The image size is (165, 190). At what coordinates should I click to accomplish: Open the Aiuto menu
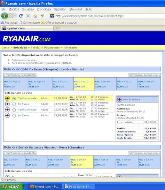tap(89, 9)
